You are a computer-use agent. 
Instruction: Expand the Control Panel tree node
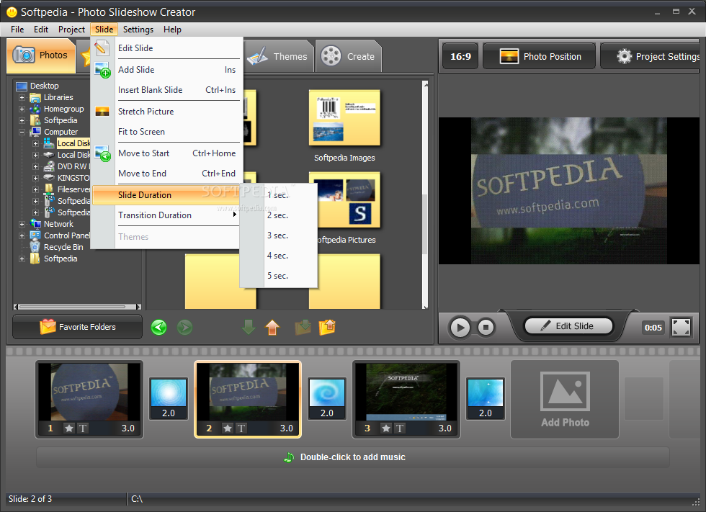(x=22, y=235)
